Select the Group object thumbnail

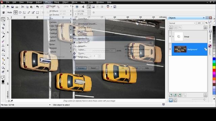click(179, 37)
